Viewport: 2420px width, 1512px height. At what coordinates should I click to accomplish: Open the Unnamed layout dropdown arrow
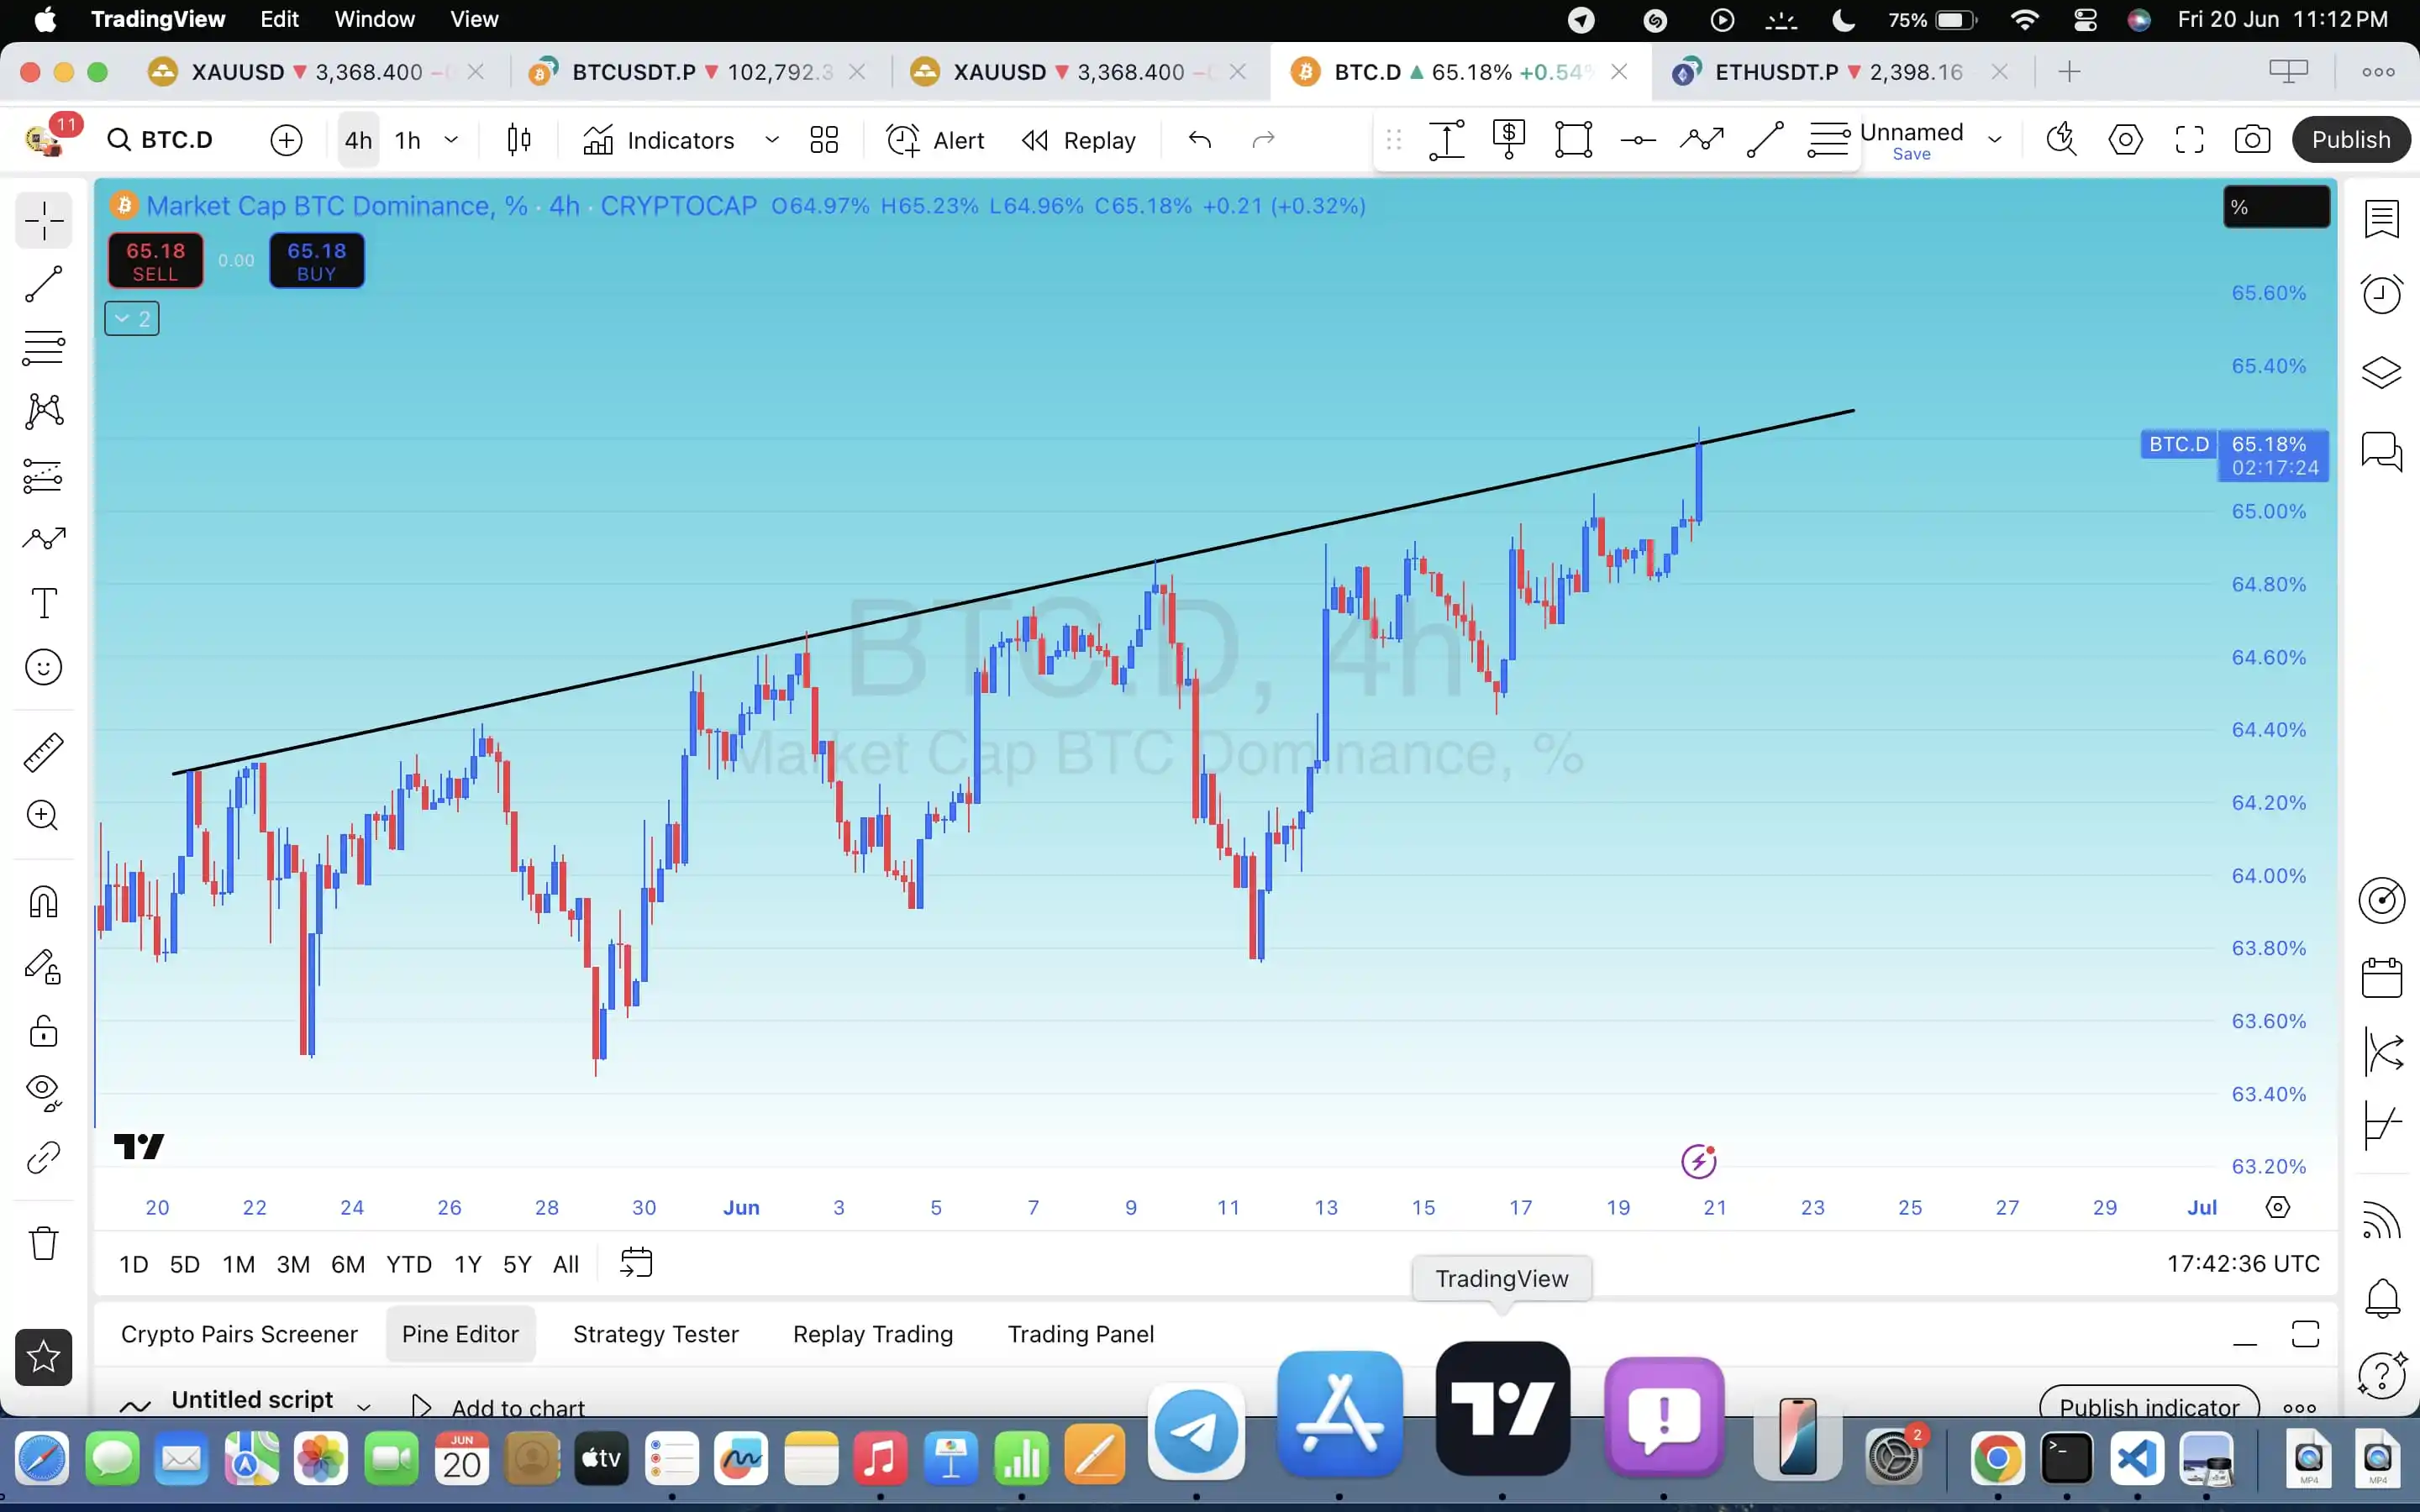(x=1995, y=140)
